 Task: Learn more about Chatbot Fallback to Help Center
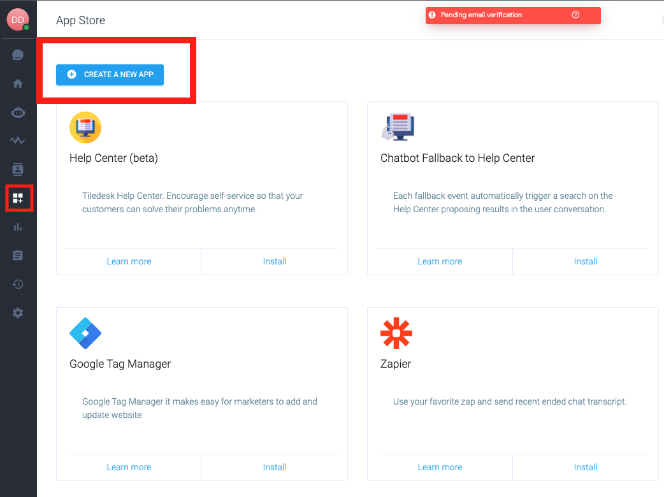440,261
